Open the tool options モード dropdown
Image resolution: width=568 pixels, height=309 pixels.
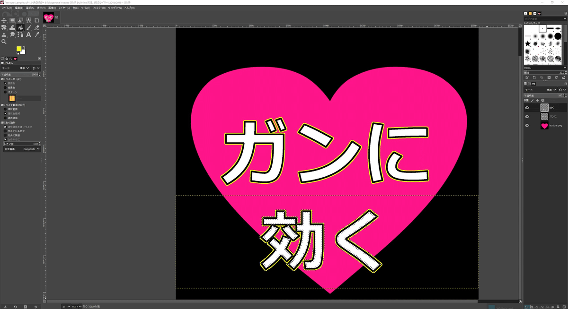tap(16, 68)
